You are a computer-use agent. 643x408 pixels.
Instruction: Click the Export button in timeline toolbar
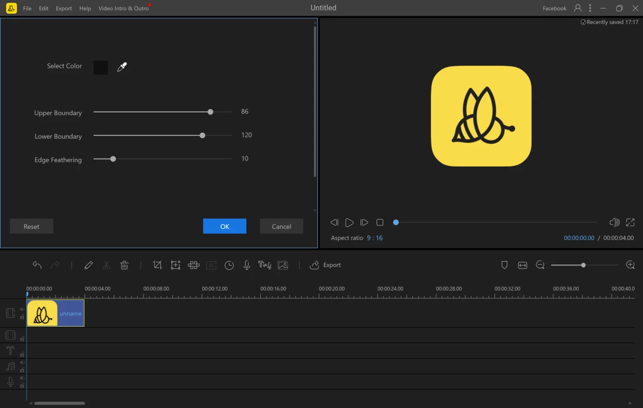click(325, 265)
